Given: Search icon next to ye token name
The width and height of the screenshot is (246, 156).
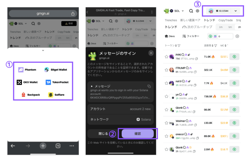Looking at the screenshot, I should (180, 94).
